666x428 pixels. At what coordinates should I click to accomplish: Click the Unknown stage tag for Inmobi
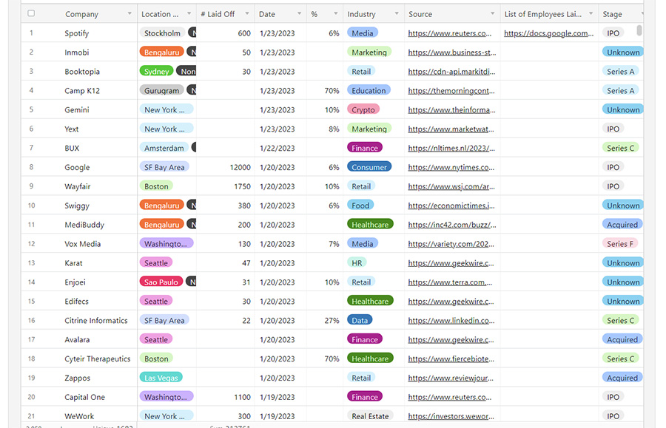[622, 52]
